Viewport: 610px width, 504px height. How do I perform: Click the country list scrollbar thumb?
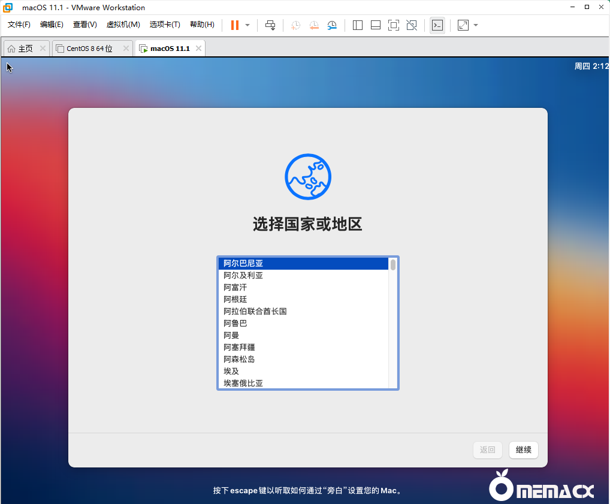click(x=393, y=264)
